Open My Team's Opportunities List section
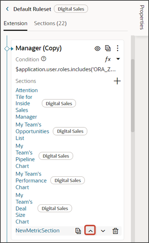The image size is (149, 243). click(x=32, y=131)
